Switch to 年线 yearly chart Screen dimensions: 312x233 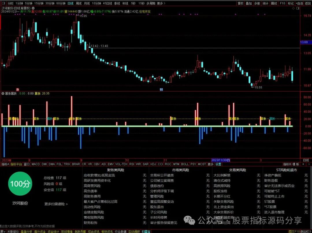point(125,3)
